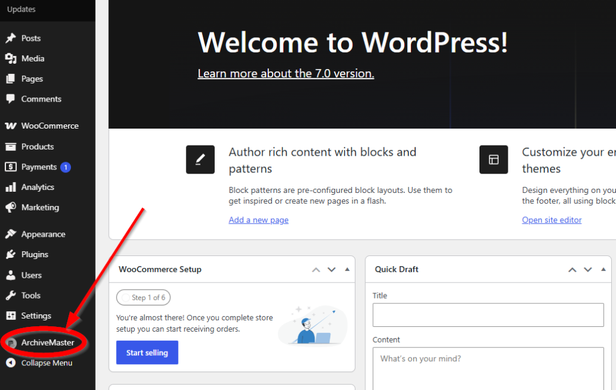Open the Analytics menu label
The height and width of the screenshot is (390, 616).
pos(38,187)
